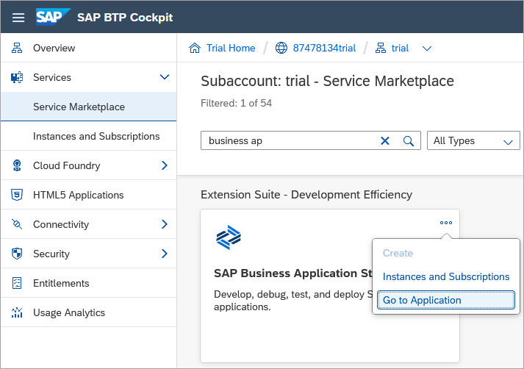Viewport: 524px width, 369px height.
Task: Open the Overview page
Action: pos(54,48)
